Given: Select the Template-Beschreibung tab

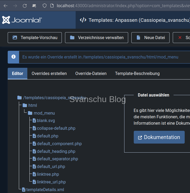Looking at the screenshot, I should click(137, 73).
